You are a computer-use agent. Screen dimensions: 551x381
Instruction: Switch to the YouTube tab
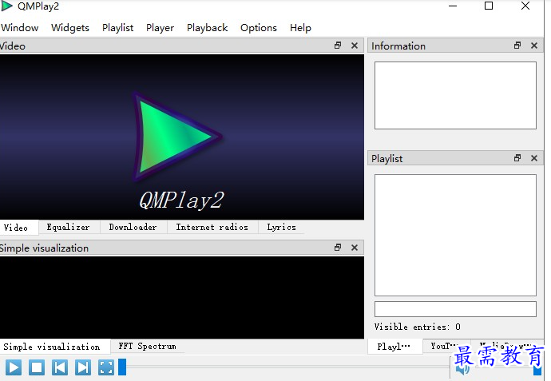pos(446,346)
